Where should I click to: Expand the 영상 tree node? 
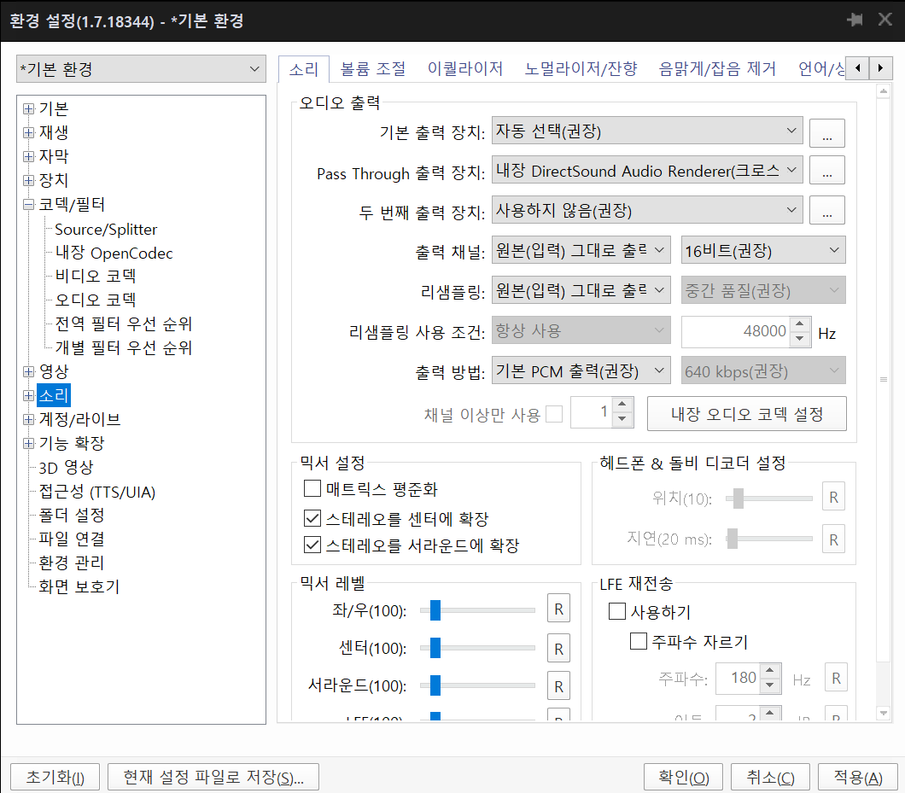29,372
